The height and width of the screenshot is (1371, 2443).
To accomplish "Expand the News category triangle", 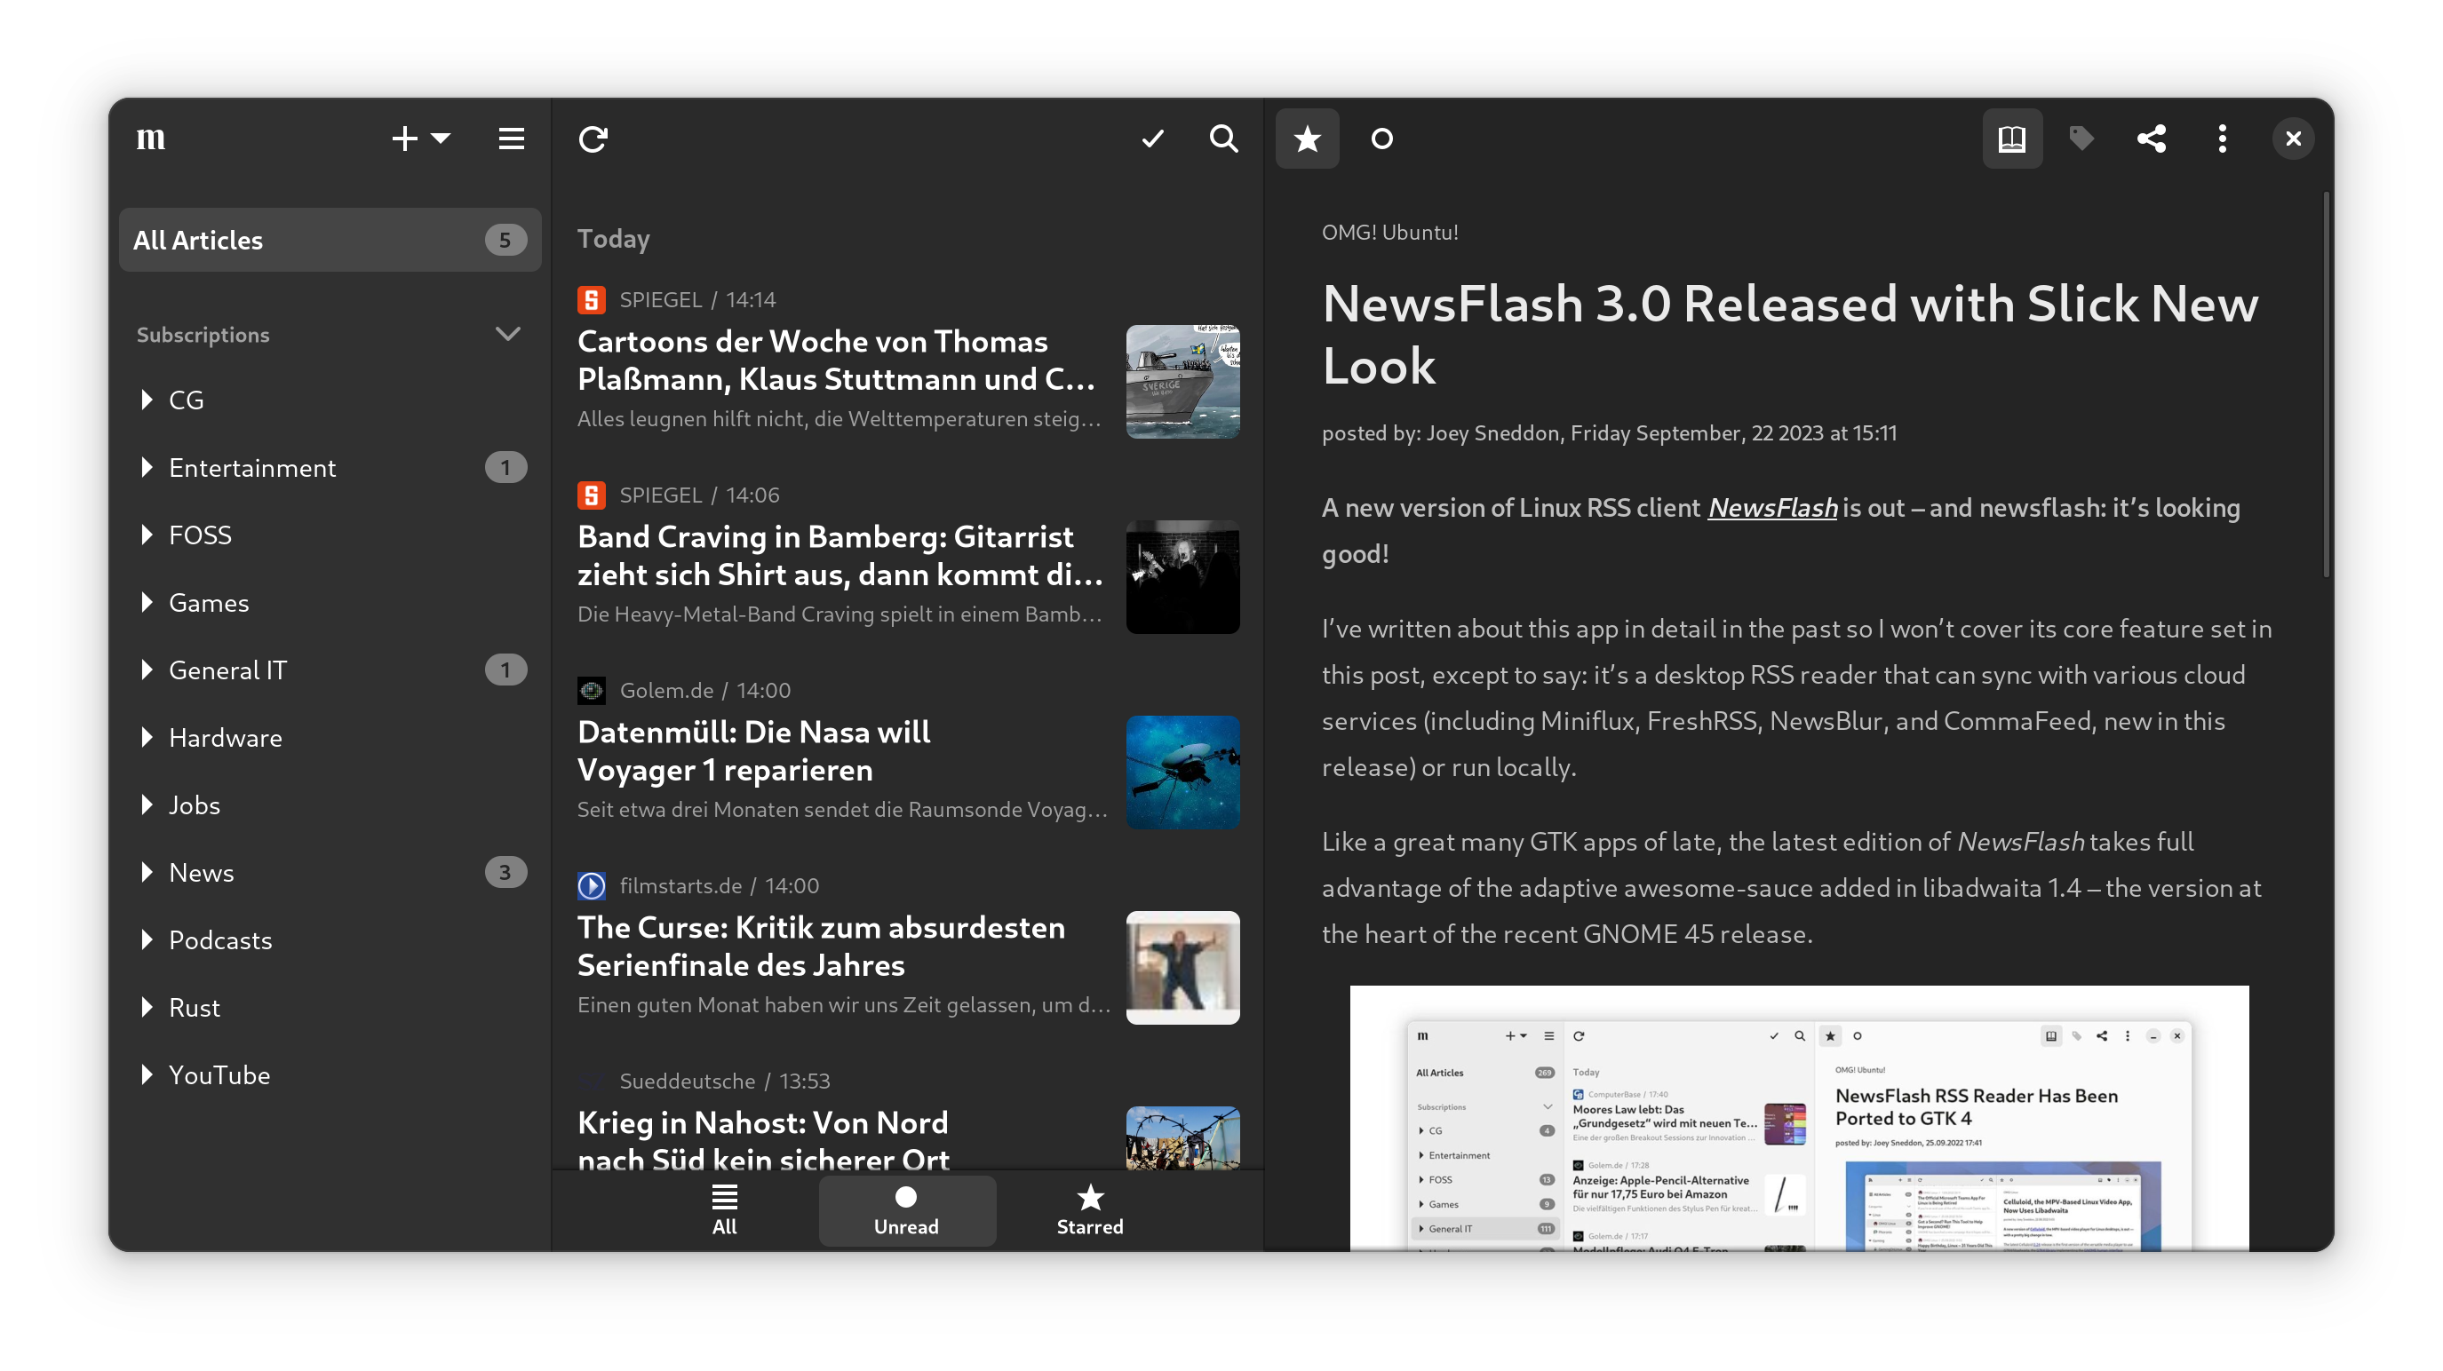I will coord(147,872).
